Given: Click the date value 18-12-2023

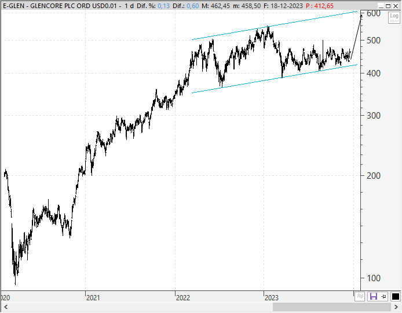Looking at the screenshot, I should tap(287, 6).
